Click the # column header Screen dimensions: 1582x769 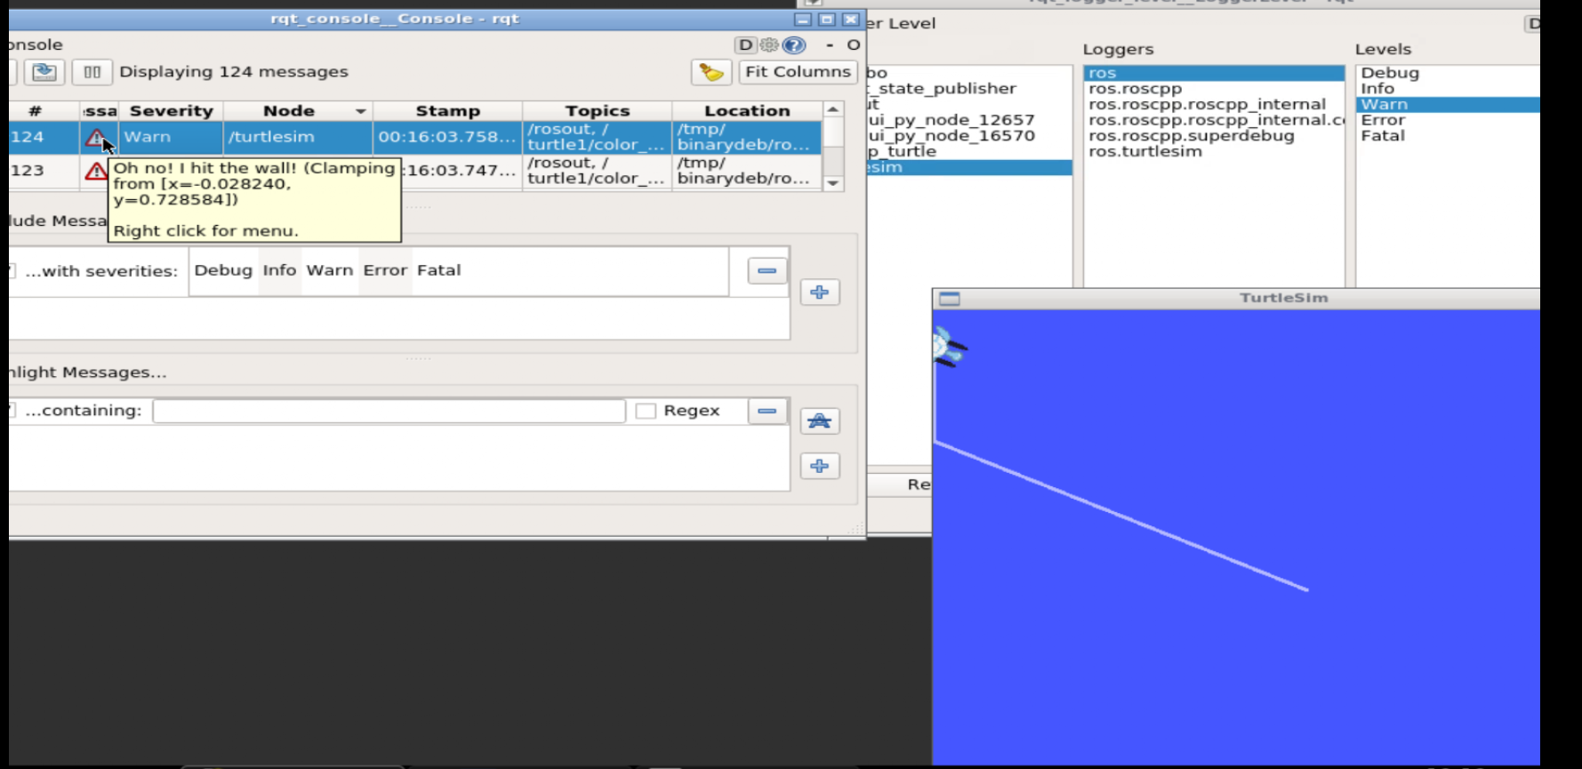[x=35, y=111]
